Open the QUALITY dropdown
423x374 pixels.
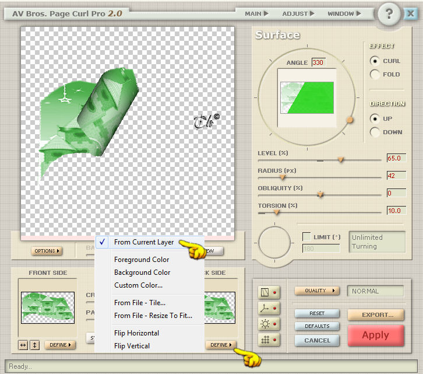(x=317, y=291)
